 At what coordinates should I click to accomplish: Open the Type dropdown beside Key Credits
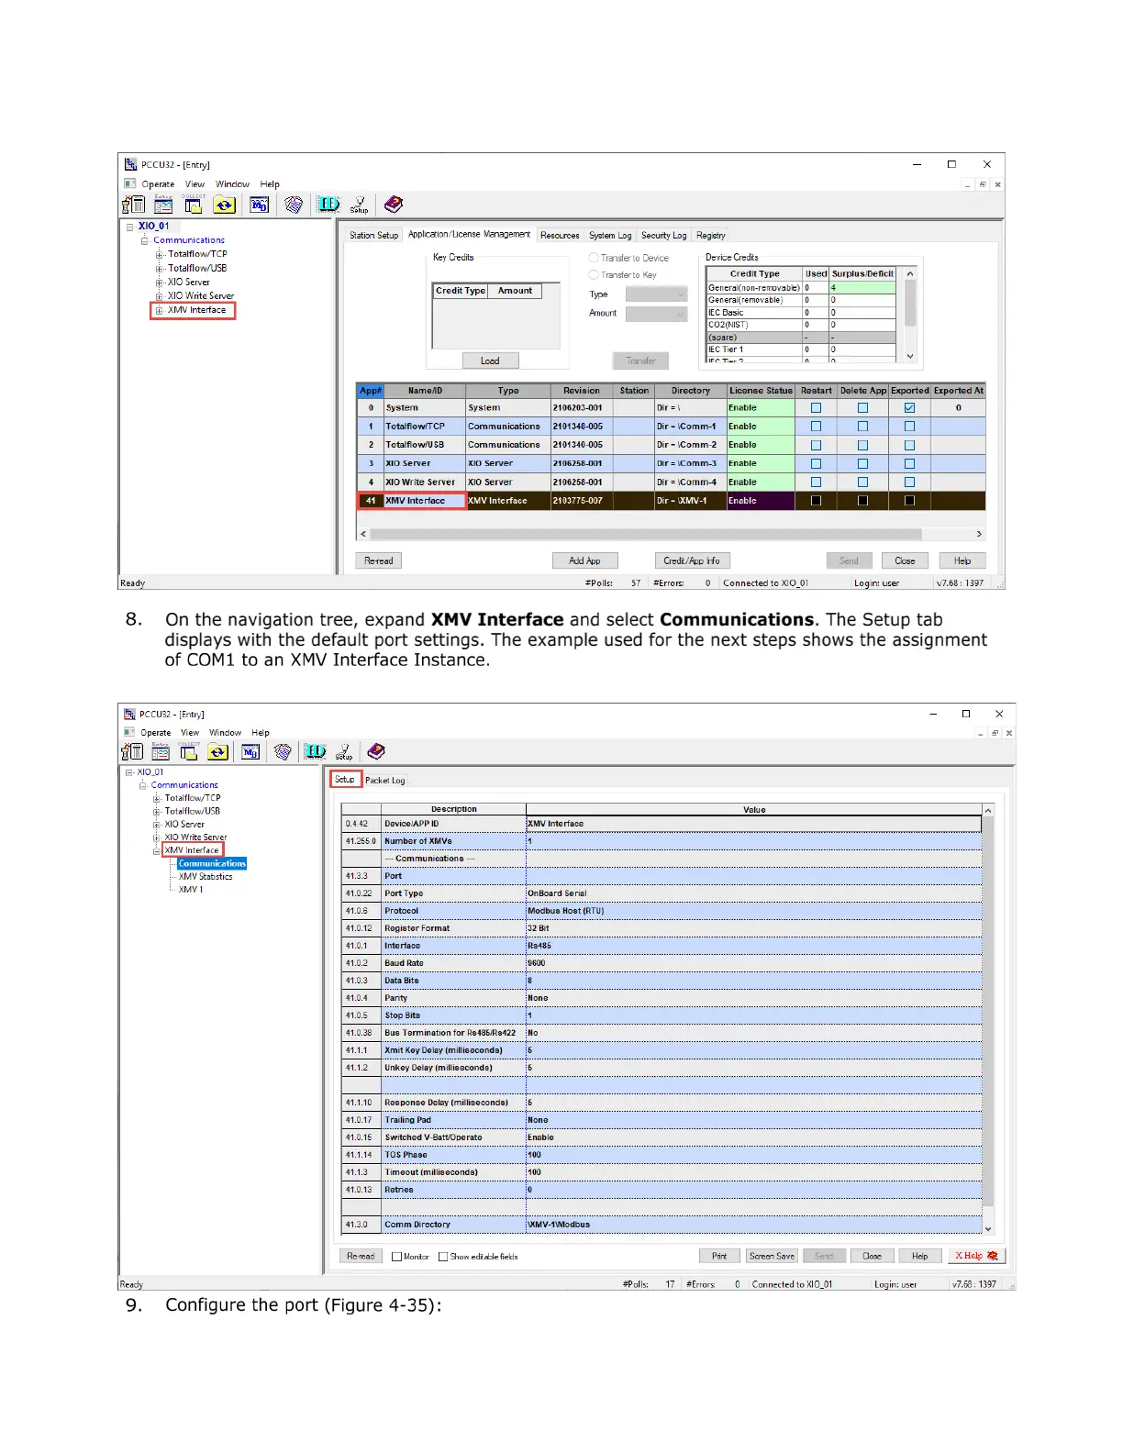[x=656, y=294]
